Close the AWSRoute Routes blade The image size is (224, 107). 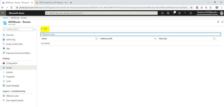click(x=222, y=22)
